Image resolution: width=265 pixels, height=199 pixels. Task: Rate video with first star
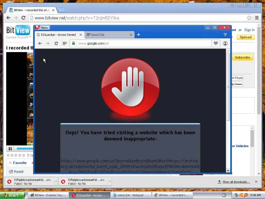tap(8, 155)
